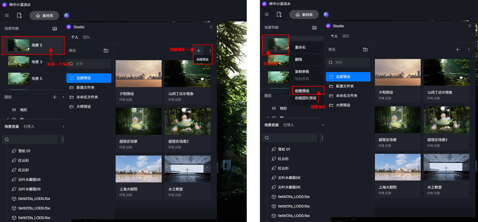Click purple sphere icon right of 素材库 above 场景 2
This screenshot has height=222, width=478.
pos(67,15)
